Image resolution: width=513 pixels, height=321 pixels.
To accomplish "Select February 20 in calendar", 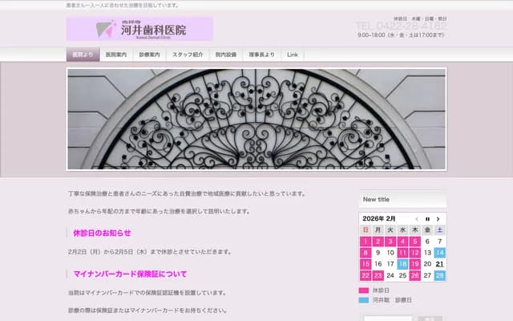I will [427, 264].
